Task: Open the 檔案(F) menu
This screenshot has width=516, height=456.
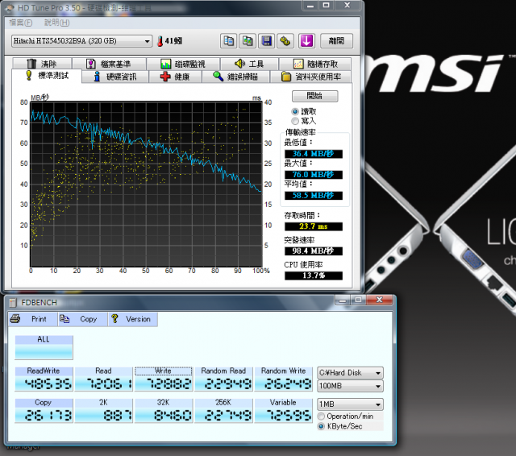Action: tap(21, 23)
